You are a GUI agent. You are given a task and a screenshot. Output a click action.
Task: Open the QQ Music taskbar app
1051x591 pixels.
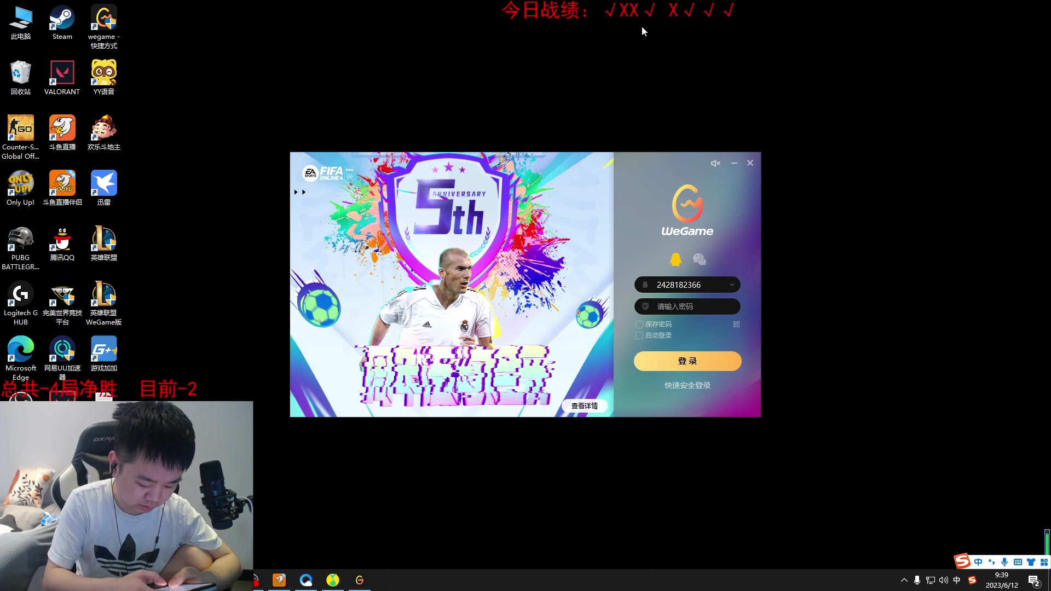(x=333, y=580)
